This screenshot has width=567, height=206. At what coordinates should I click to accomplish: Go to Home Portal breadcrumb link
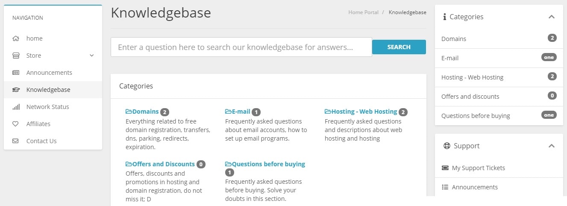point(363,12)
